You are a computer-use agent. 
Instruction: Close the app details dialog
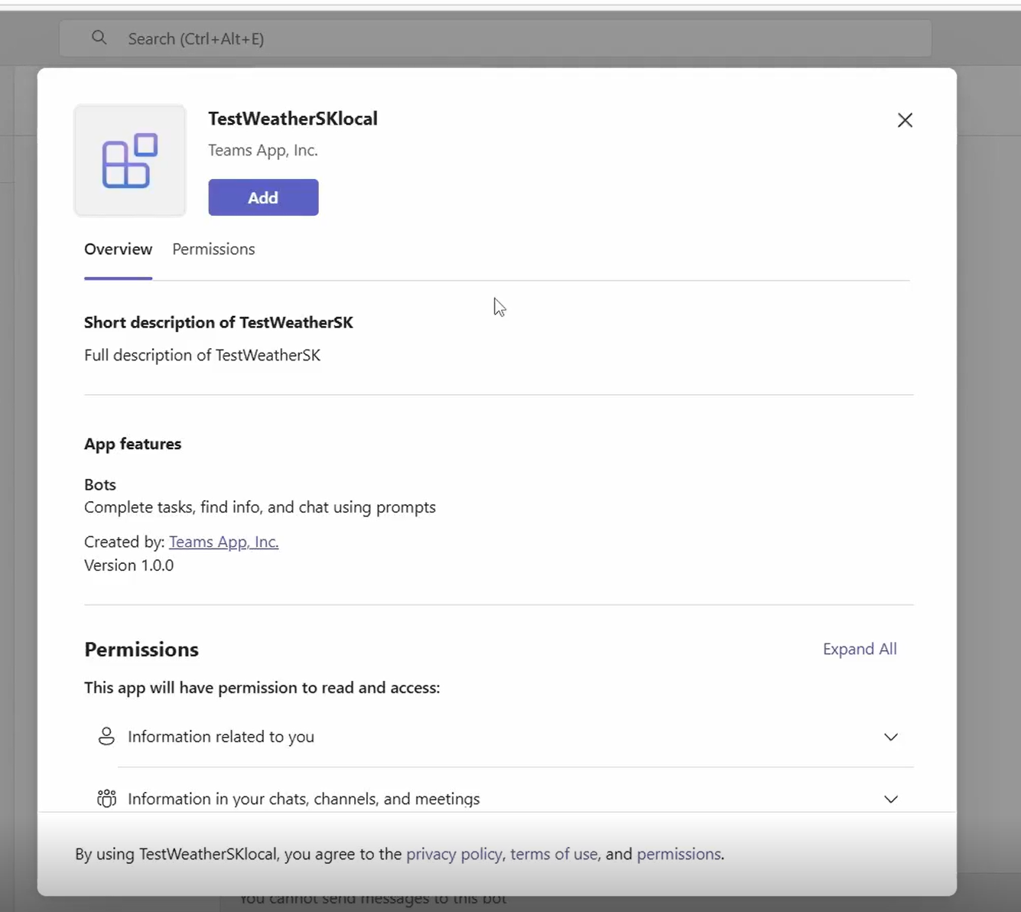coord(905,120)
